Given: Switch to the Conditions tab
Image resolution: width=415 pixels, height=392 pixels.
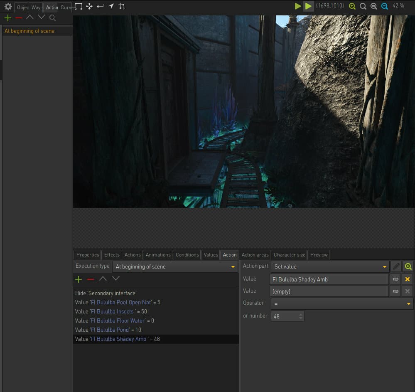Looking at the screenshot, I should tap(187, 255).
